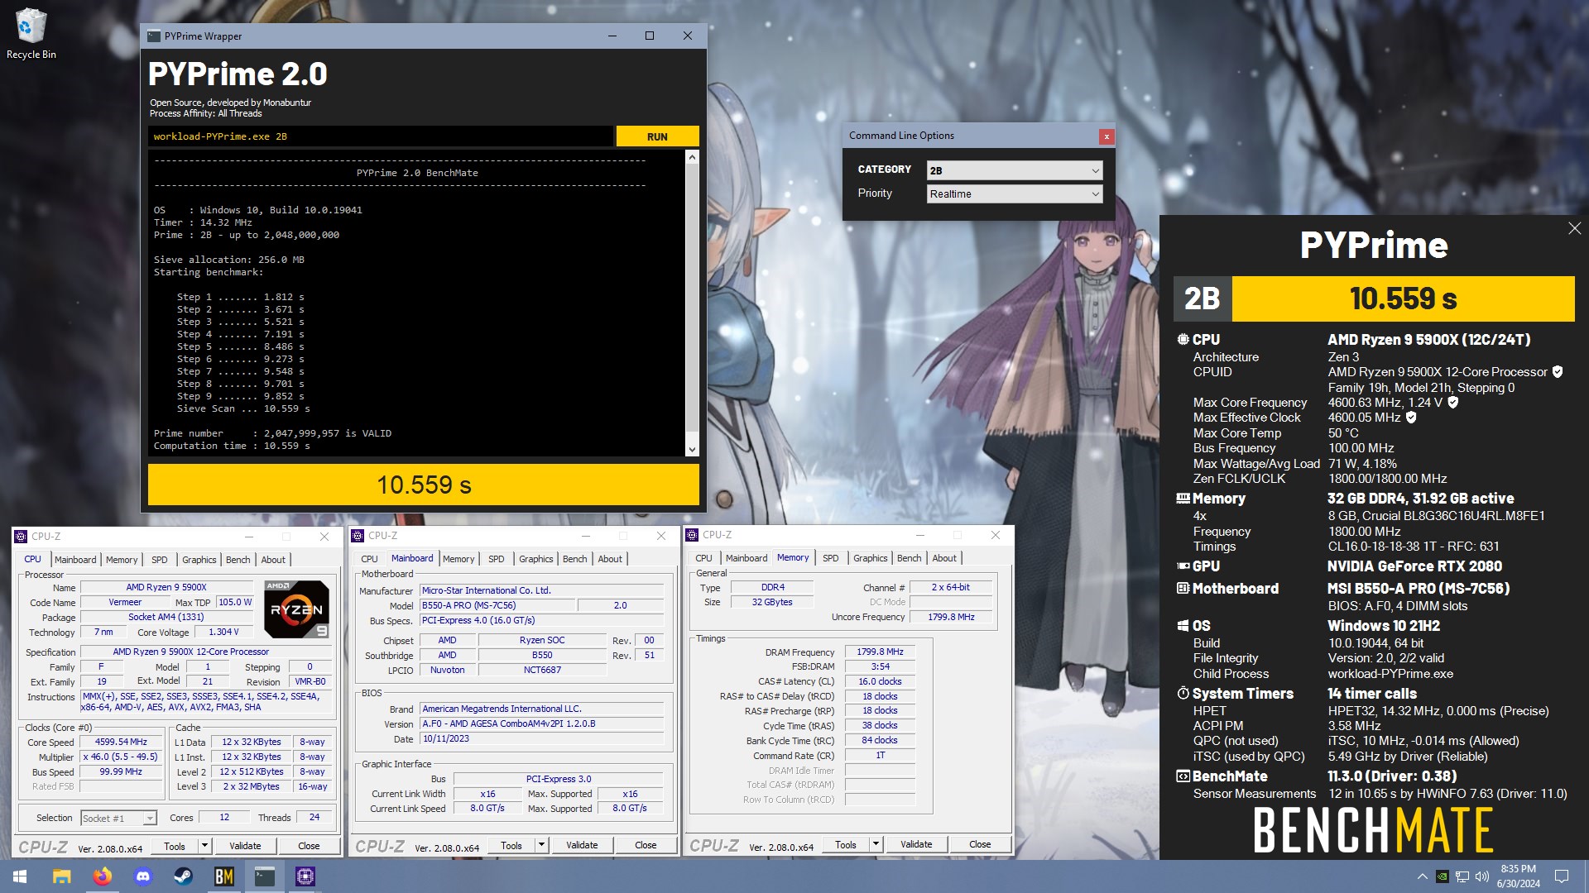Click the BenchMate section icon
This screenshot has height=893, width=1589.
point(1183,776)
